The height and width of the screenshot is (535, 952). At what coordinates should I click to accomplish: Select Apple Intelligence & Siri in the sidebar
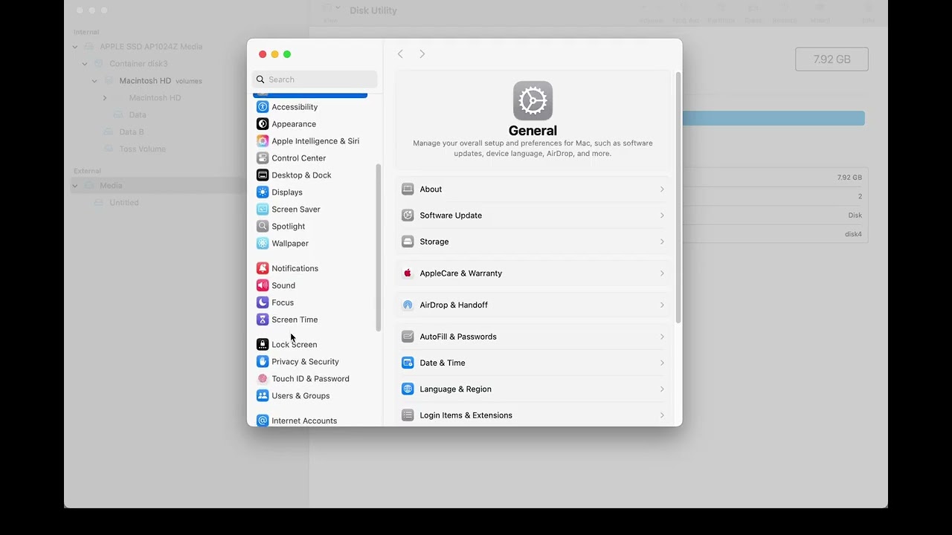[x=310, y=141]
